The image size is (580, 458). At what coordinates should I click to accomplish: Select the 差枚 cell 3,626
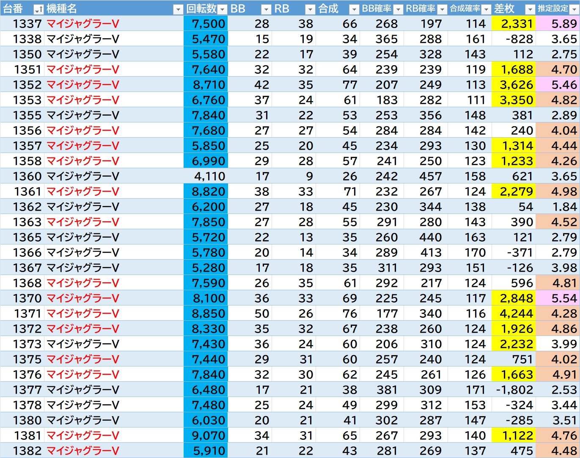[x=514, y=85]
